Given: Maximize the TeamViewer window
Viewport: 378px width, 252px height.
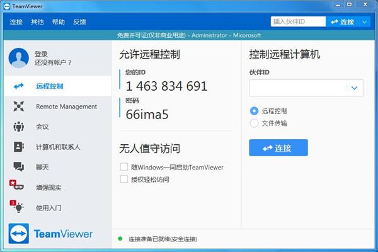Looking at the screenshot, I should [349, 4].
